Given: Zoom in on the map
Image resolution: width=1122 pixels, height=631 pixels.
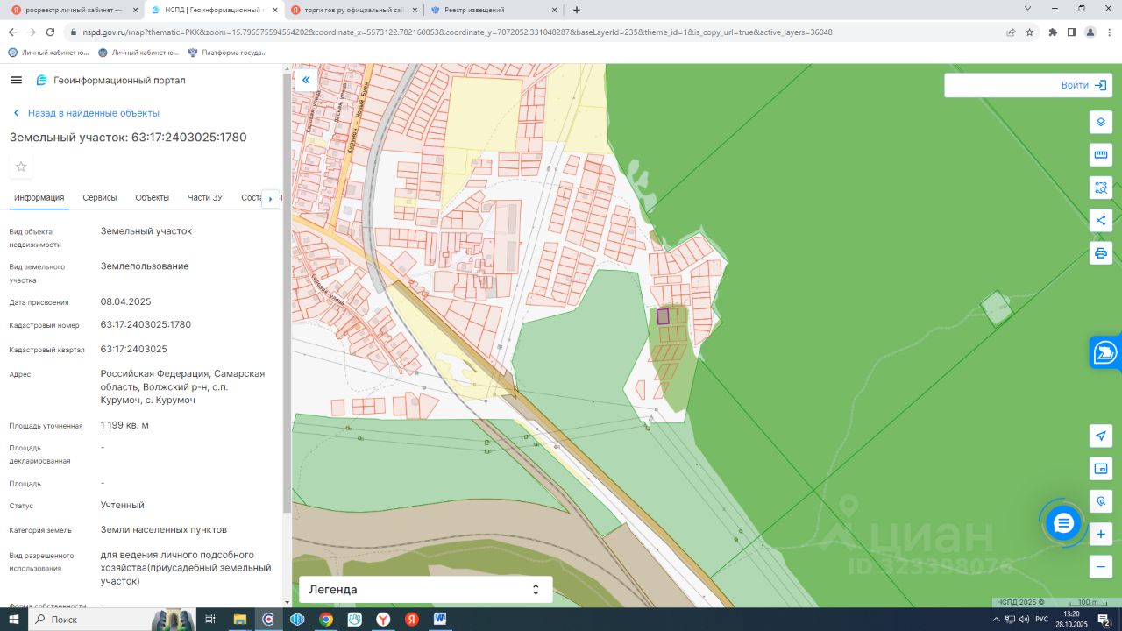Looking at the screenshot, I should pyautogui.click(x=1101, y=534).
